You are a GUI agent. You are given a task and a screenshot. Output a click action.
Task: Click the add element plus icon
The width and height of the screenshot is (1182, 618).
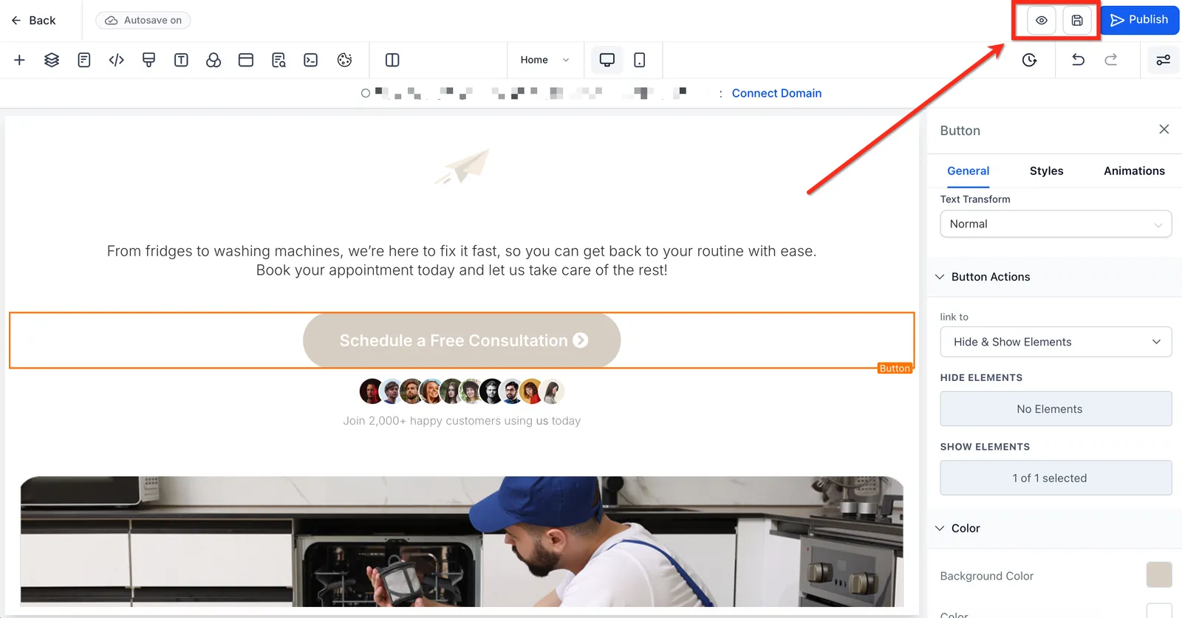click(20, 60)
